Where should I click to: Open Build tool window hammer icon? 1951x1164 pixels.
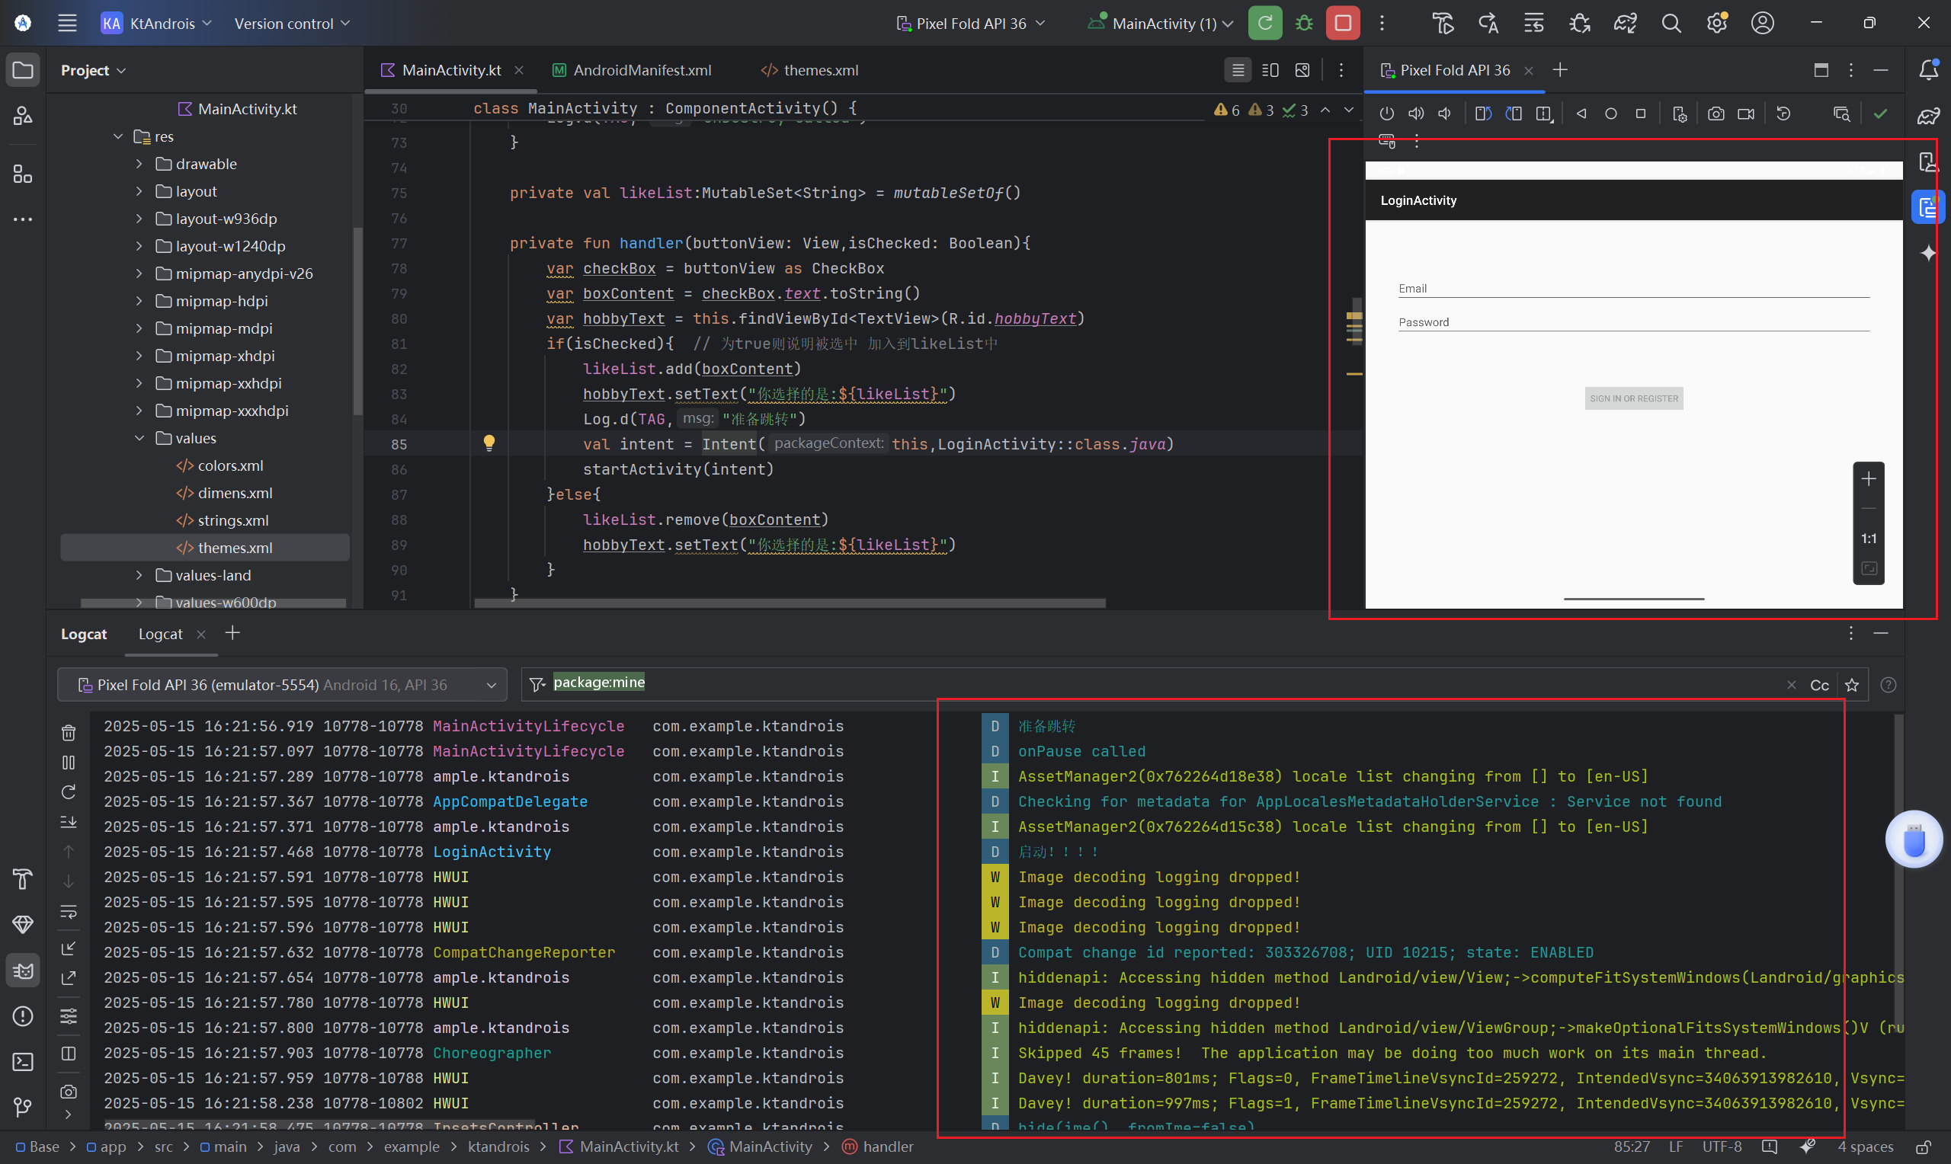pos(23,879)
